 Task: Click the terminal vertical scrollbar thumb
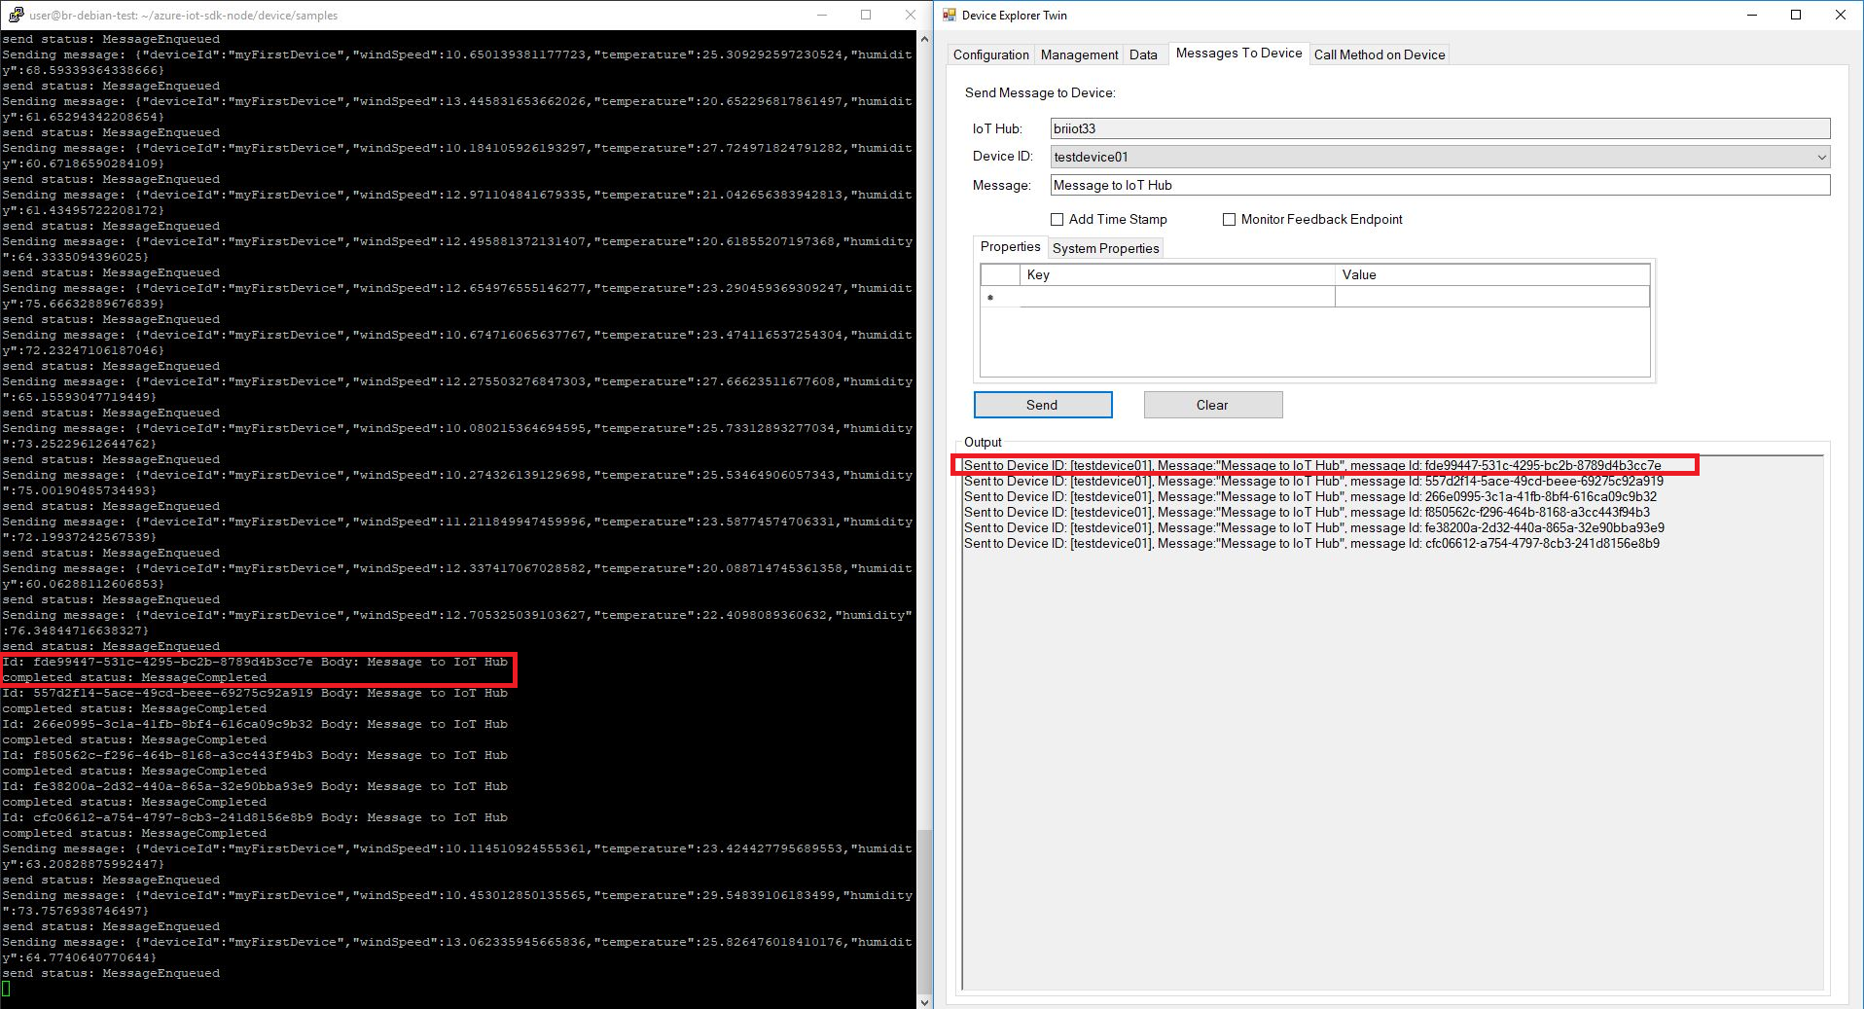coord(924,910)
